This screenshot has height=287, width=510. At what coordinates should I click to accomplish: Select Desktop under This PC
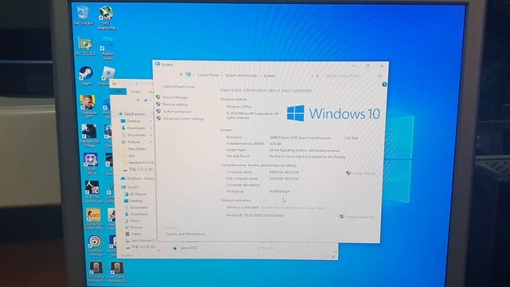[x=136, y=201]
